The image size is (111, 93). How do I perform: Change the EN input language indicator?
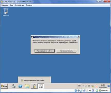(79, 86)
